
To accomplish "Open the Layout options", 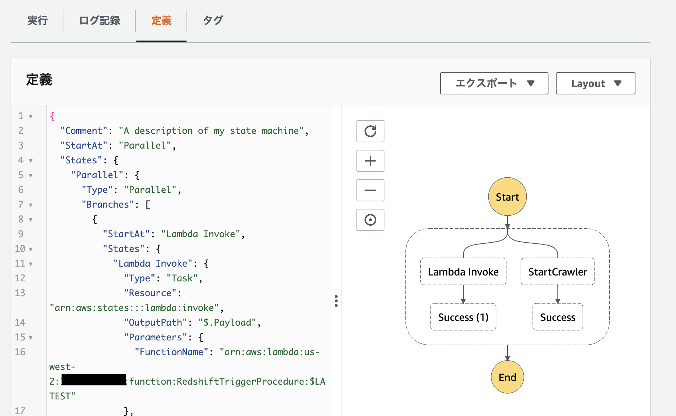I will pos(595,83).
